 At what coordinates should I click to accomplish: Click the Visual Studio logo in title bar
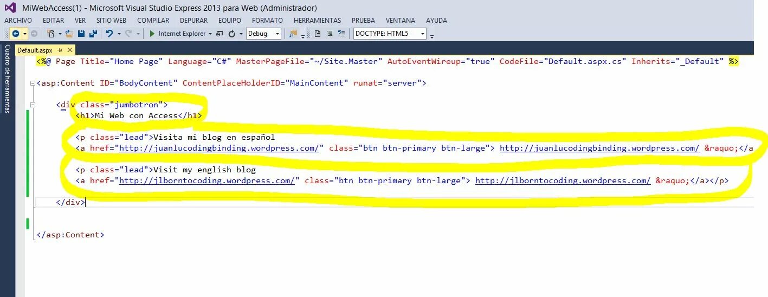(10, 8)
